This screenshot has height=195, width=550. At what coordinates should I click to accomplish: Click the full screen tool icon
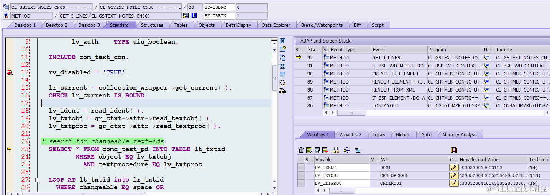point(282,66)
